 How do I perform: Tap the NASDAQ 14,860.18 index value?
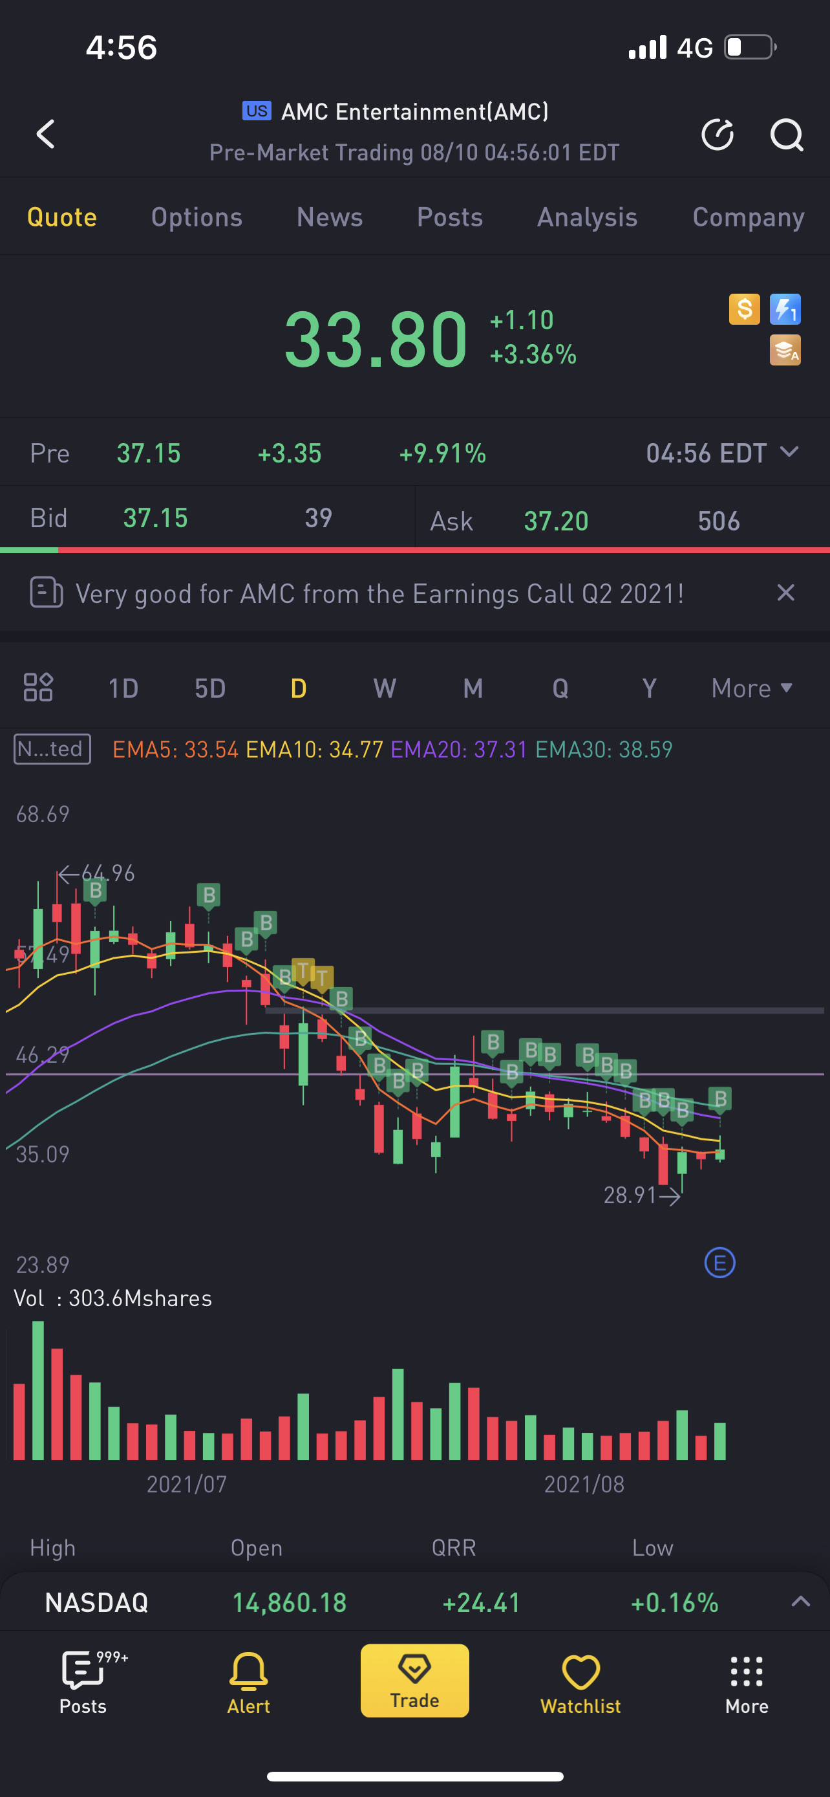pyautogui.click(x=289, y=1602)
